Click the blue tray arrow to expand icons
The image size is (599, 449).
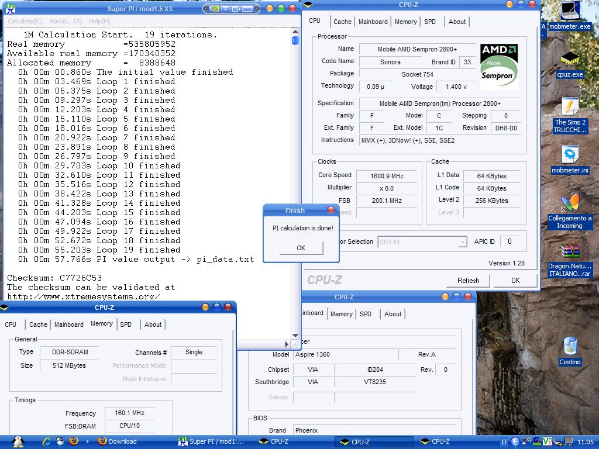coord(515,442)
